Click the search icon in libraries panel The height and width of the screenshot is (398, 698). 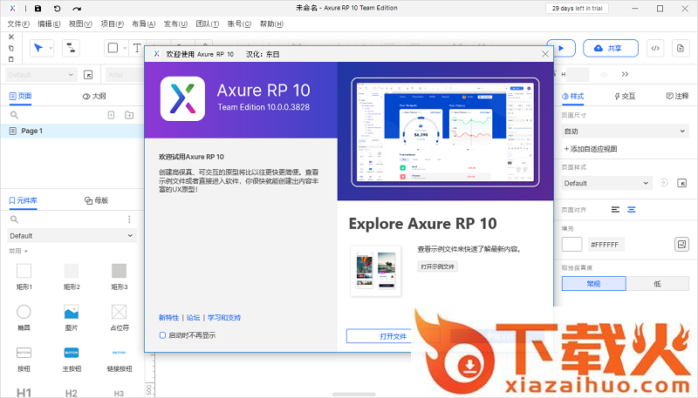pos(14,219)
